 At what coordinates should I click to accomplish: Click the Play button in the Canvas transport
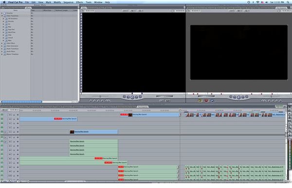pos(239,97)
